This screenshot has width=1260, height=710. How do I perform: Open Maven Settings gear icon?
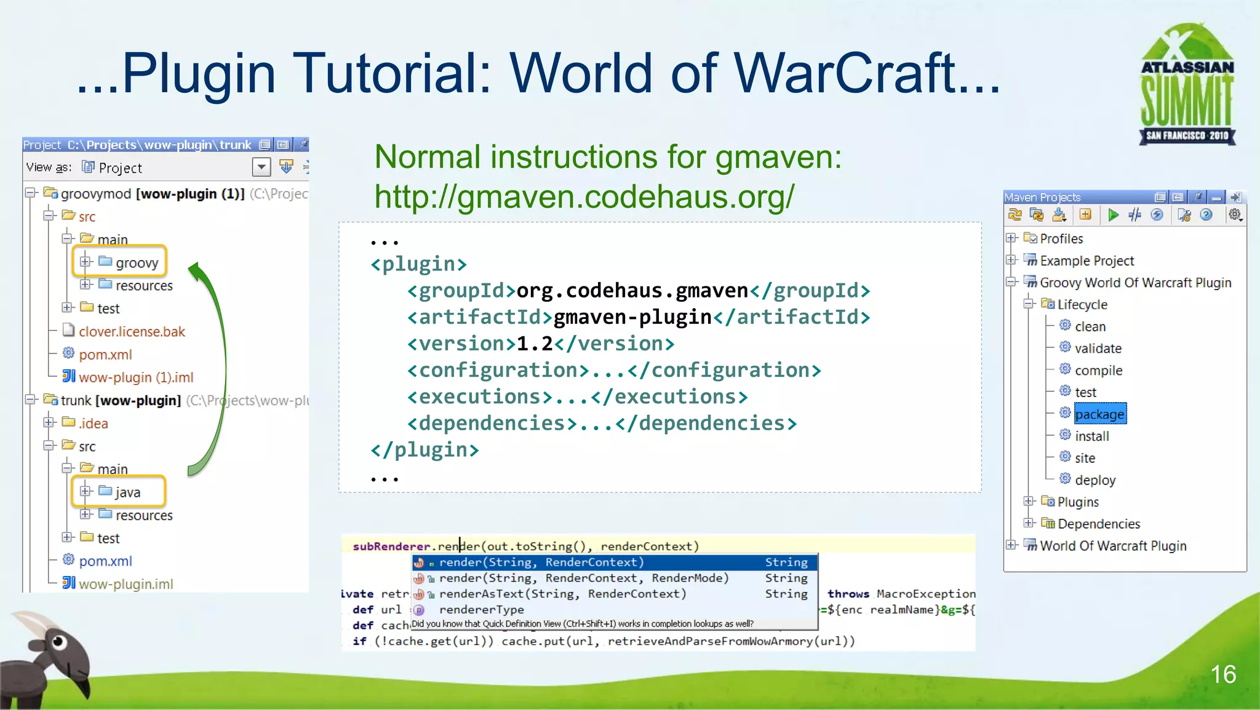tap(1235, 215)
